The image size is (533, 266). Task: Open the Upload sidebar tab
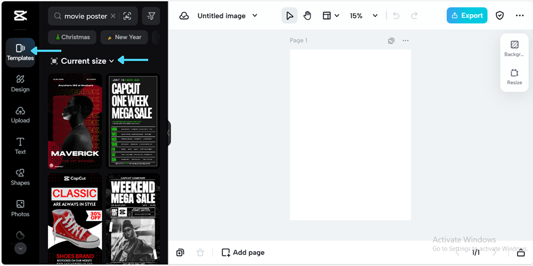(x=20, y=115)
